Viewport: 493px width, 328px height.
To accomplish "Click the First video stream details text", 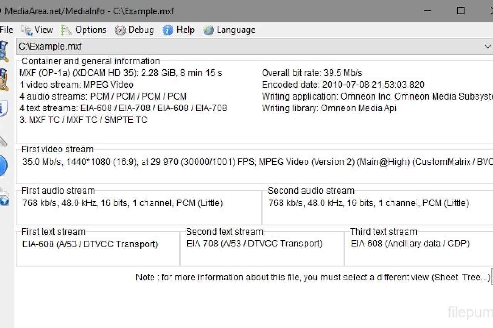I will (257, 162).
